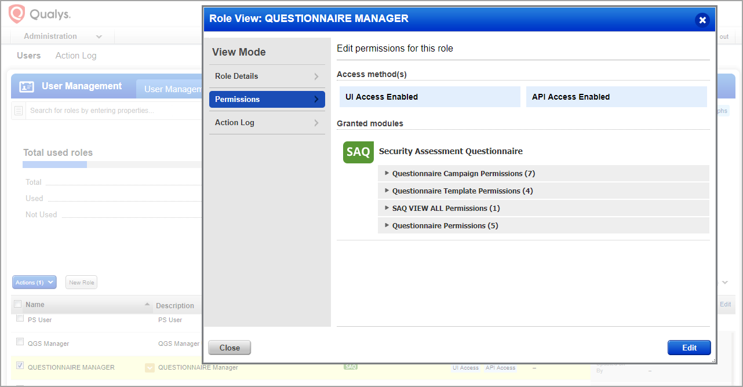The image size is (743, 387).
Task: Switch to the Action Log tab behind the dialog
Action: (76, 56)
